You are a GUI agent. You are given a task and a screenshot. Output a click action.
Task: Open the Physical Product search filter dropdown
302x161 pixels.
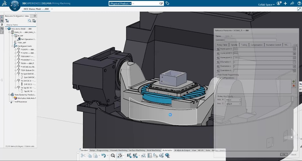[120, 3]
